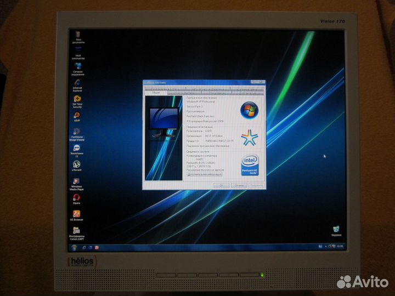Click the system tray clock
Screen dimensions: 395x296
click(x=340, y=246)
